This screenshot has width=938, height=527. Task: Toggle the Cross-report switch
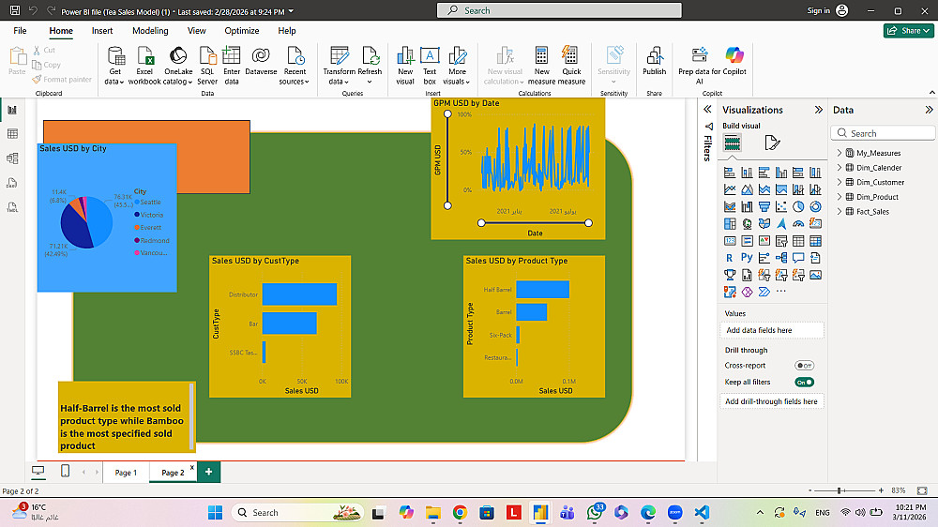click(x=804, y=365)
